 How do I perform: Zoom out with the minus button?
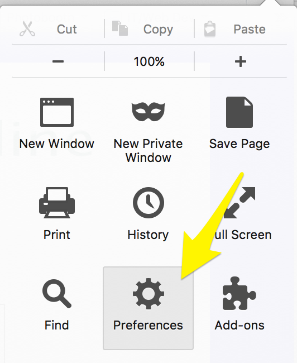click(58, 61)
